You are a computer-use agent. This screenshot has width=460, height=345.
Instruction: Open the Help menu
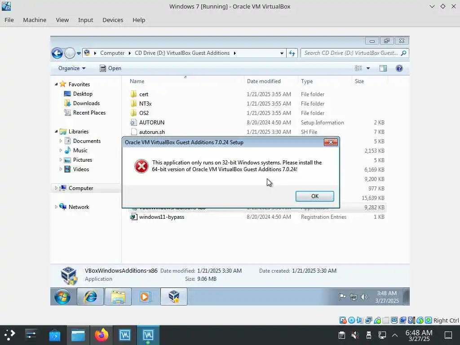tap(139, 20)
